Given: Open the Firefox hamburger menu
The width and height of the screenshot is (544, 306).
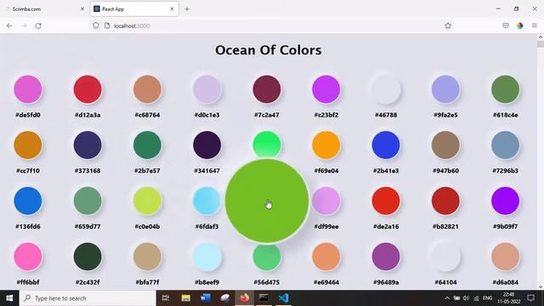Looking at the screenshot, I should coord(535,25).
